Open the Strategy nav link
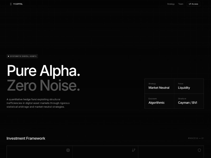Image resolution: width=211 pixels, height=158 pixels. point(171,4)
